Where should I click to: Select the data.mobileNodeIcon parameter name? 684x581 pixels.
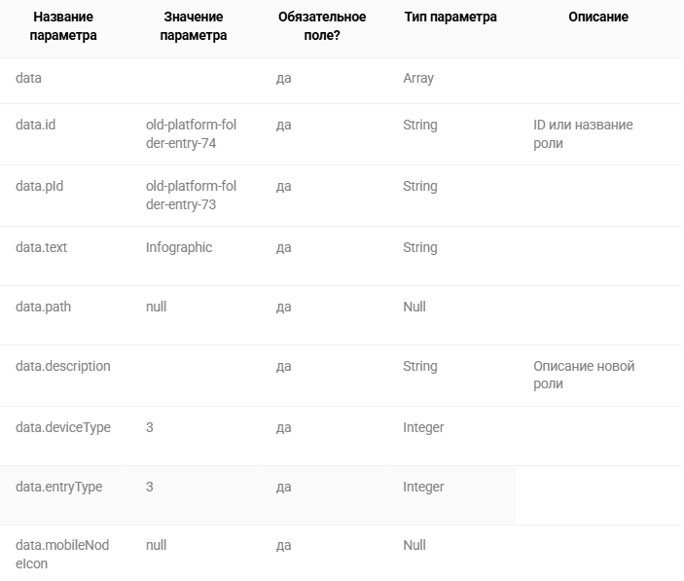62,554
